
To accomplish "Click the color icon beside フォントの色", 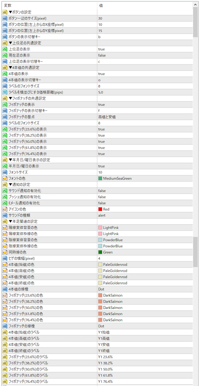I will [x=5, y=178].
